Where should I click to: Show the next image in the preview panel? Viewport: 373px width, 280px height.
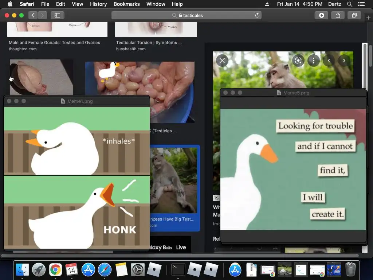click(344, 61)
